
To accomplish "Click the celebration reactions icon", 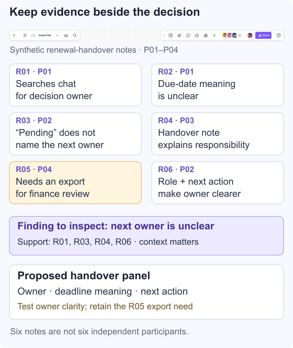I will pos(179,35).
